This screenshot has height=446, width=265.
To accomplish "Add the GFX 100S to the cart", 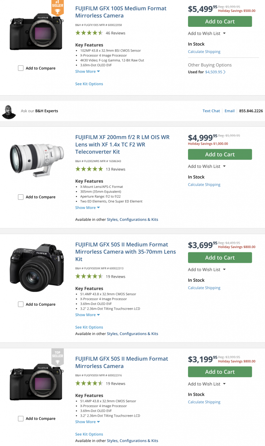I will click(220, 21).
